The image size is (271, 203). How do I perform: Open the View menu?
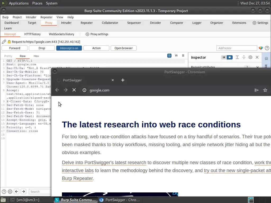pos(60,17)
